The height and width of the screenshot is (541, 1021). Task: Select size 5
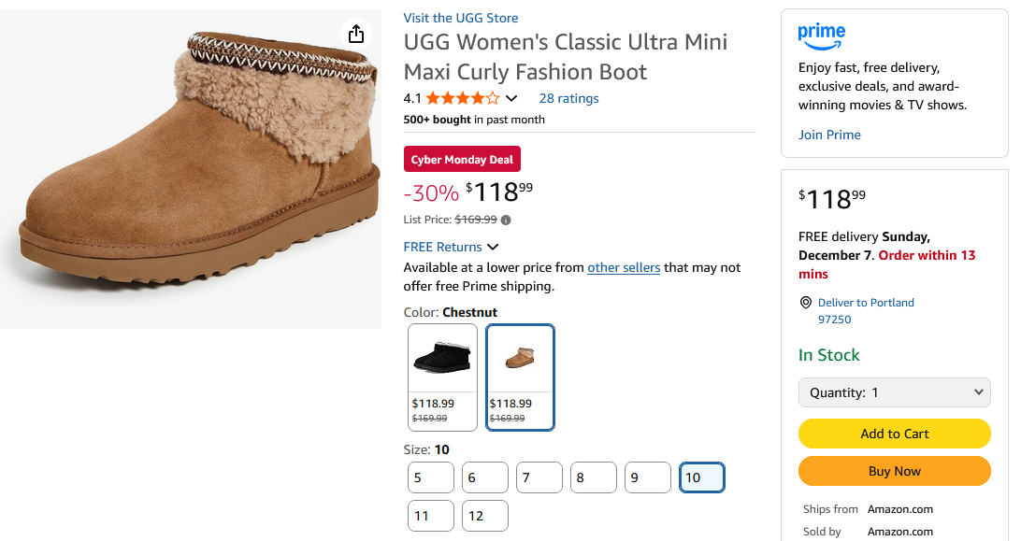430,477
